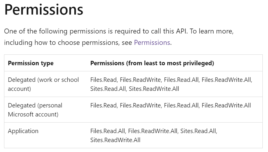The image size is (268, 152).
Task: Click Files.ReadWrite.All in the personal Microsoft account row
Action: pyautogui.click(x=226, y=105)
